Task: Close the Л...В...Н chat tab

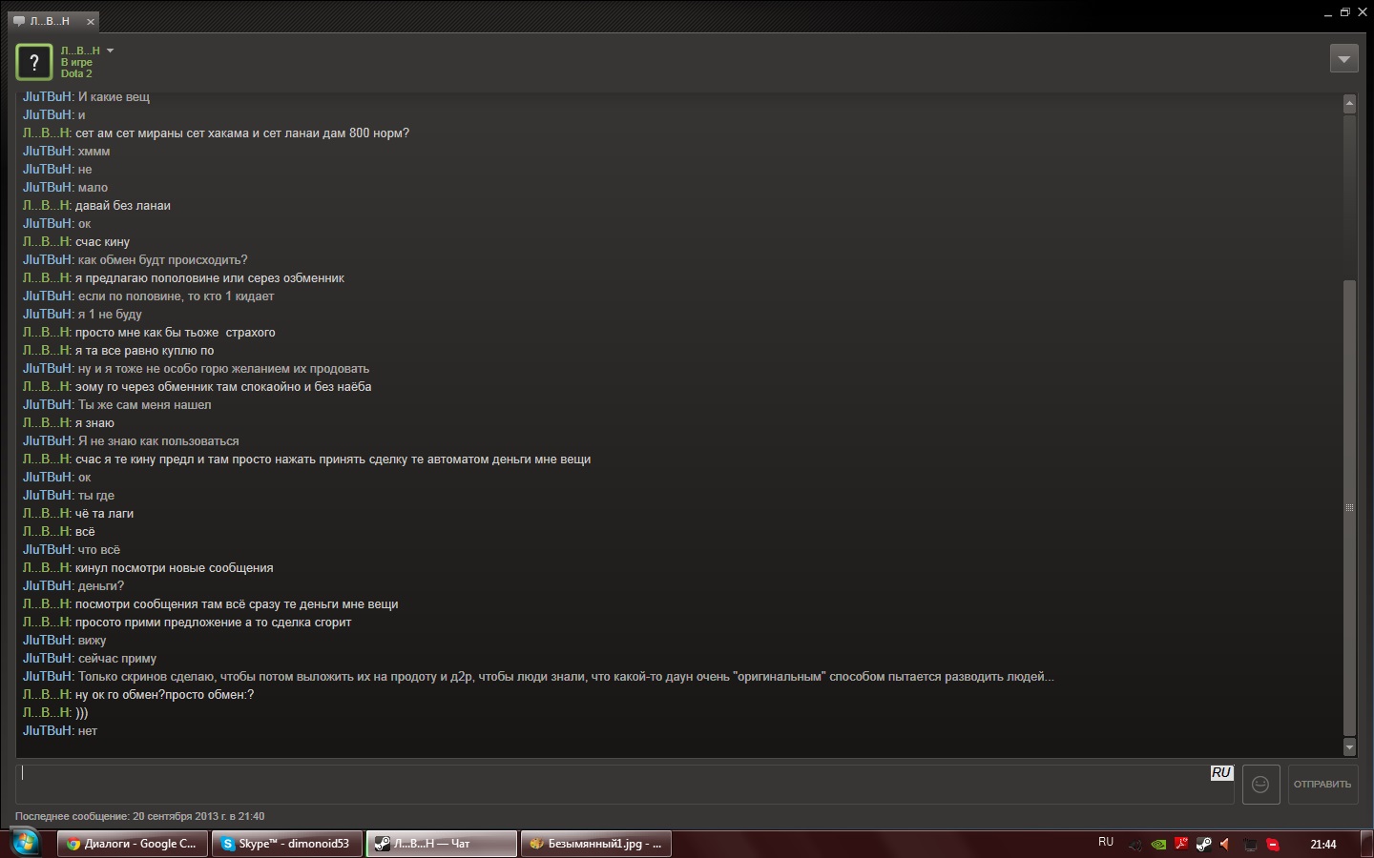Action: (91, 21)
